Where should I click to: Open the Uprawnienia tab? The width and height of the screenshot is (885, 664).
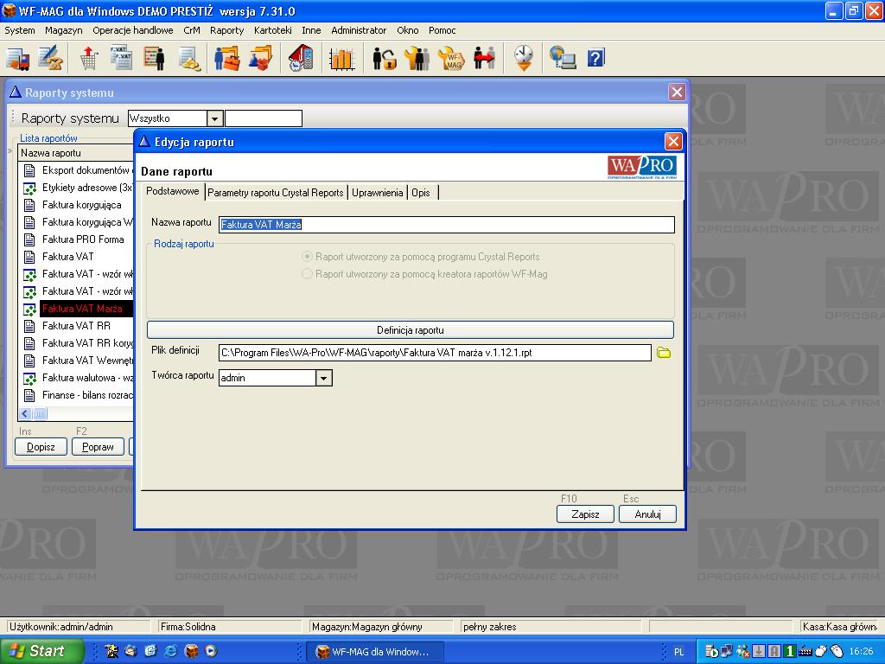(x=377, y=193)
